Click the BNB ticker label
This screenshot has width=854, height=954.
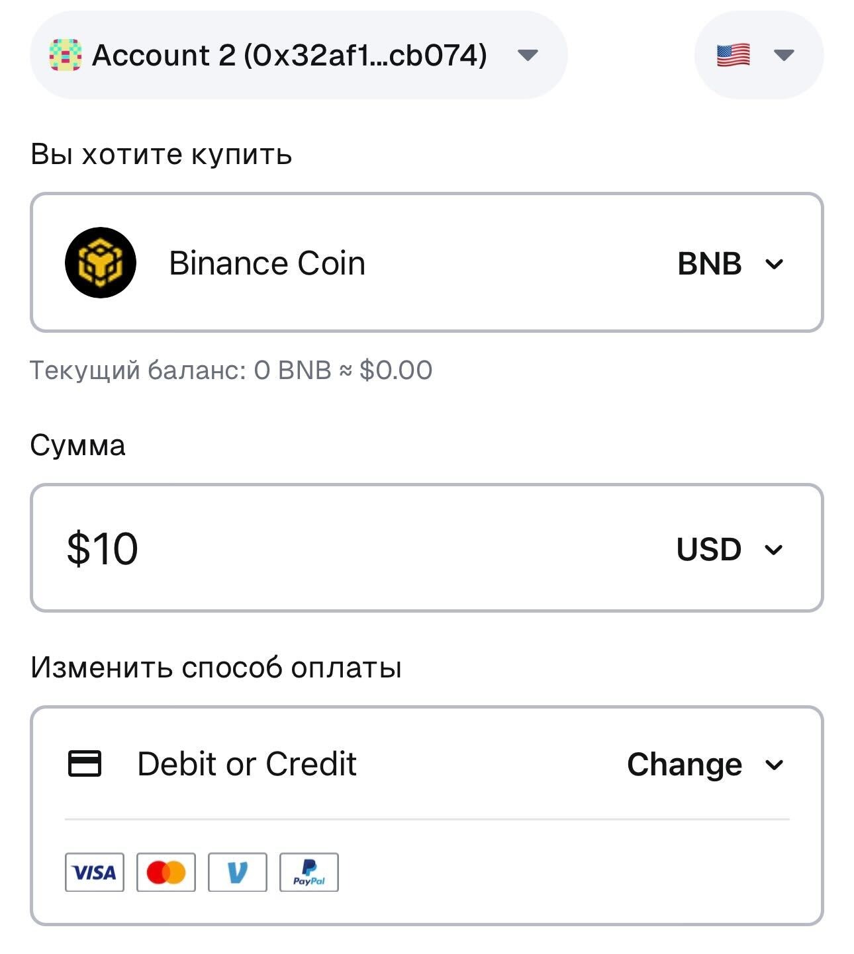click(x=710, y=264)
